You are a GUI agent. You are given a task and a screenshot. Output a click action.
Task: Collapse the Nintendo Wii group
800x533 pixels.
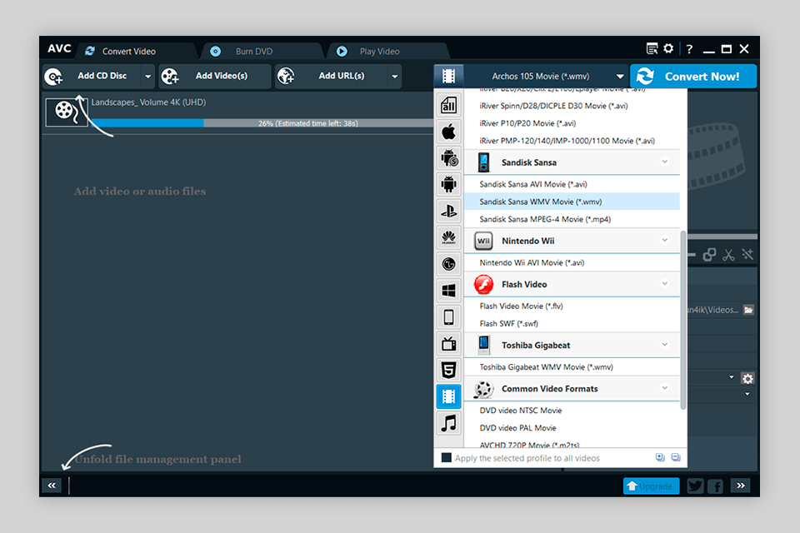664,240
